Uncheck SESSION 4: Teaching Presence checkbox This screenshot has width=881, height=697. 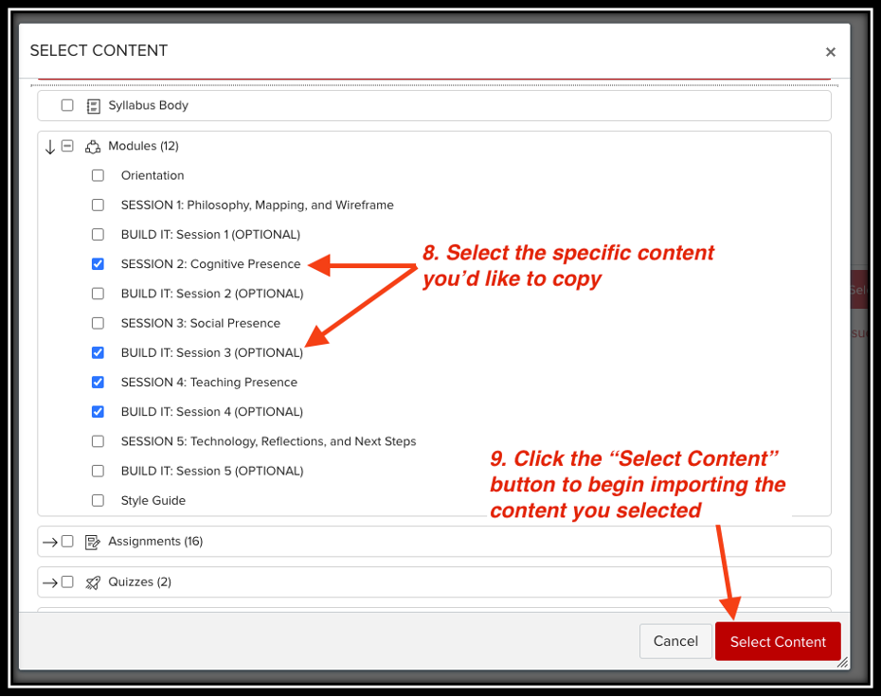click(98, 382)
